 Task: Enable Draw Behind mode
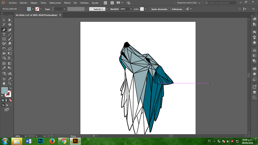click(7, 105)
